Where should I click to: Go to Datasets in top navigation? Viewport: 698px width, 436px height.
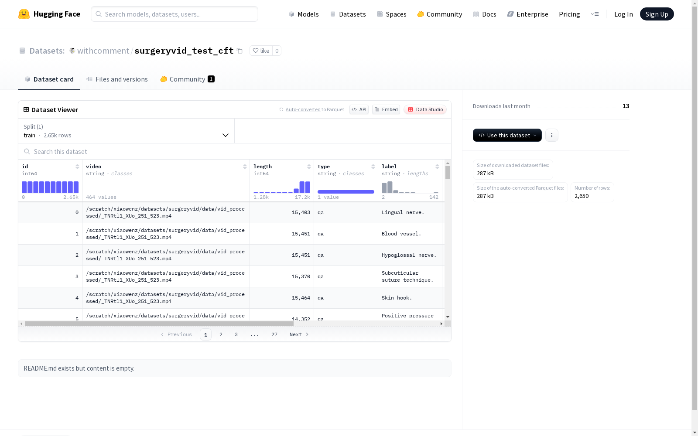(x=348, y=14)
